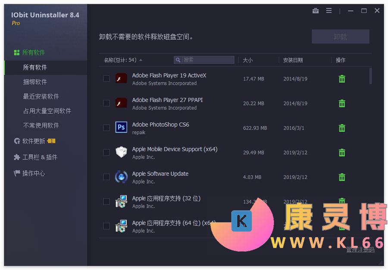Image resolution: width=388 pixels, height=270 pixels.
Task: Click the 操作 column header
Action: (341, 60)
